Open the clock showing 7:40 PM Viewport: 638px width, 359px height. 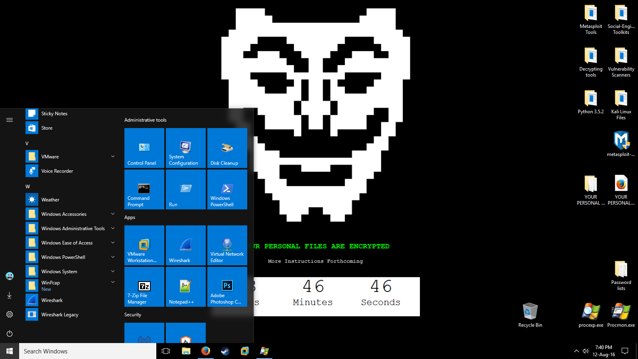(604, 351)
